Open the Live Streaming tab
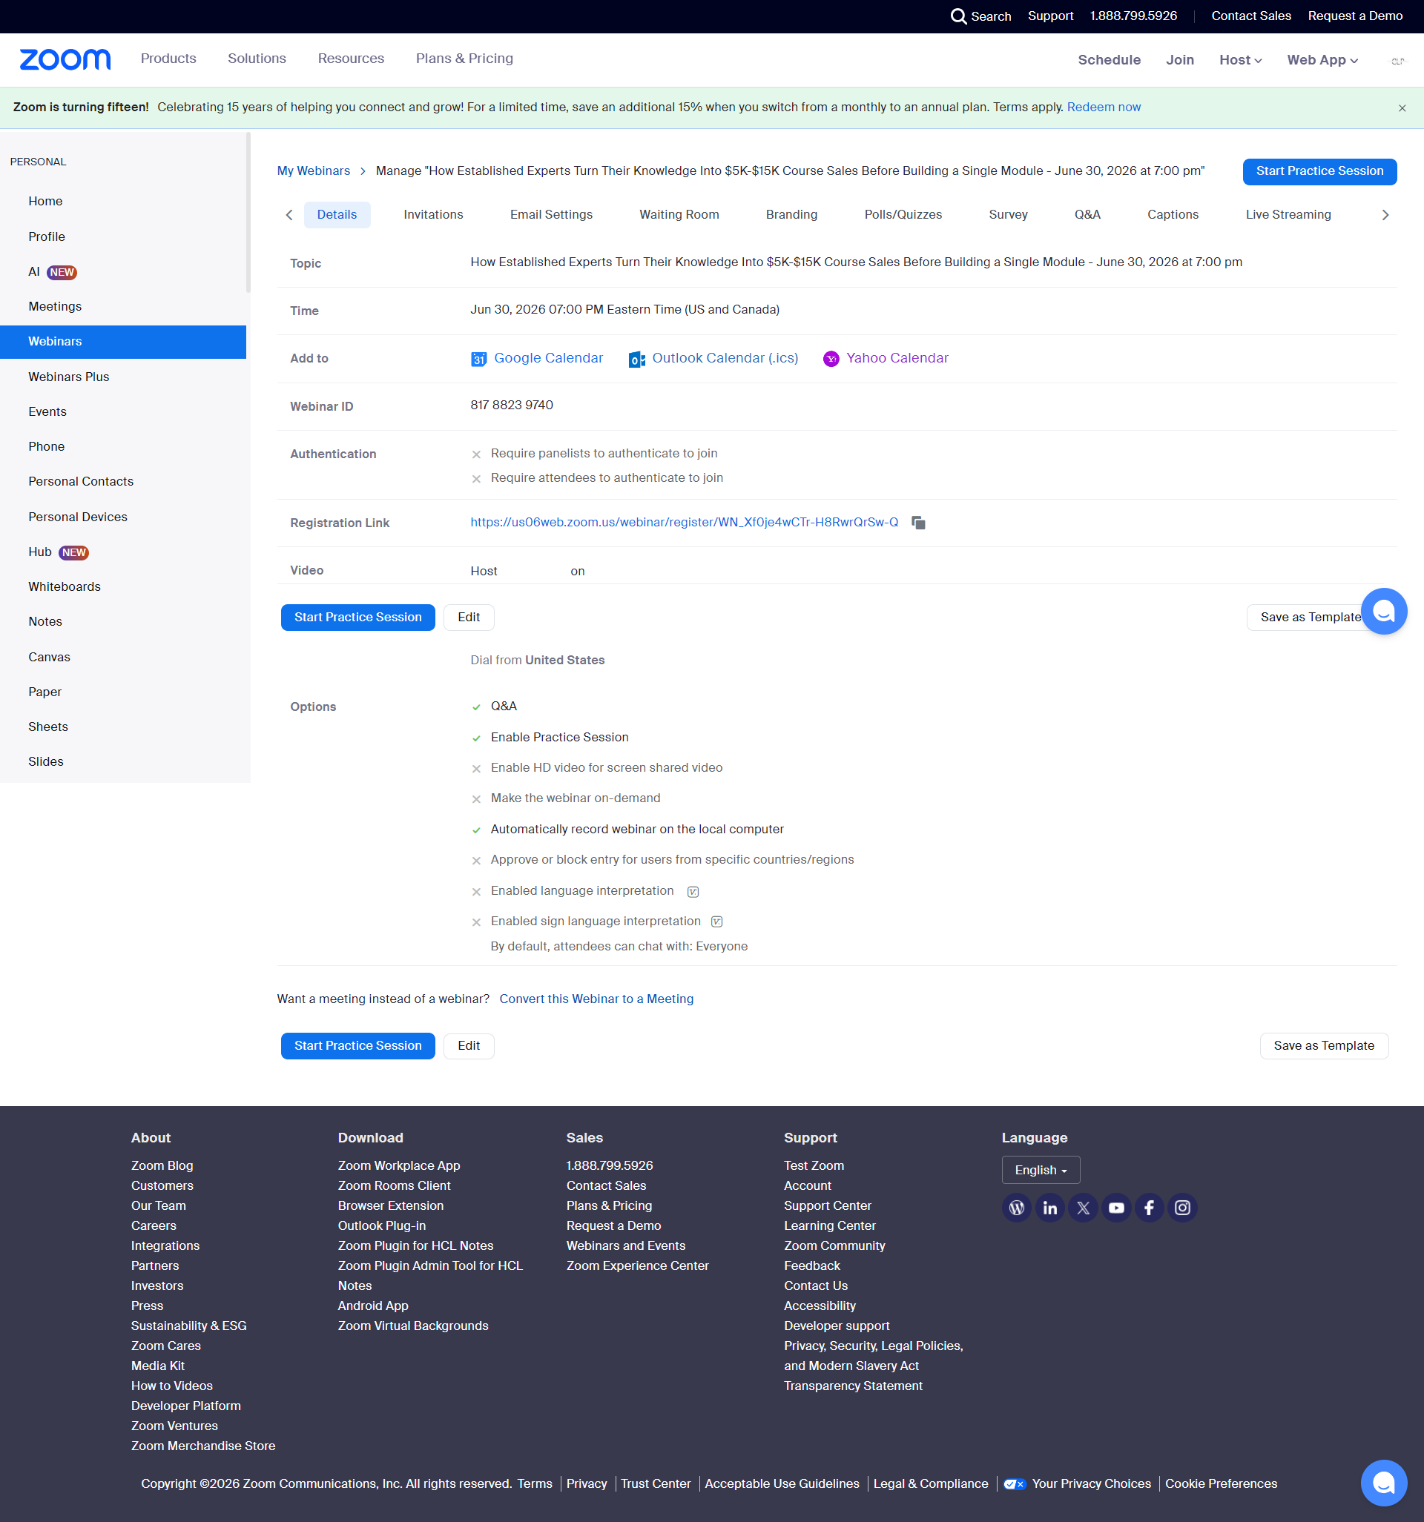1424x1522 pixels. [x=1288, y=214]
